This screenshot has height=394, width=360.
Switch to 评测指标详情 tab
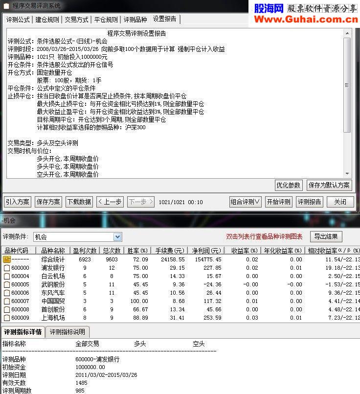[x=23, y=332]
